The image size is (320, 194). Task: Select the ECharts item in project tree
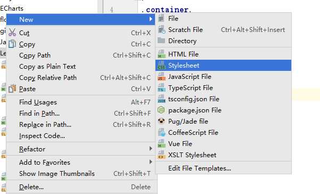click(12, 9)
